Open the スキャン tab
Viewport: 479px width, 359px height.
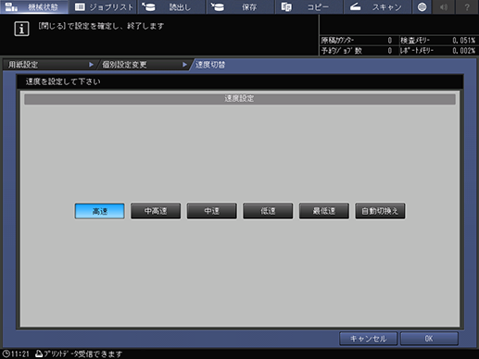pyautogui.click(x=378, y=6)
